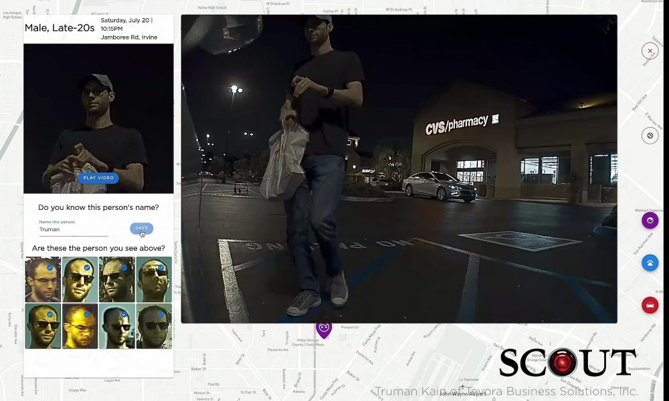
Task: Click the 'Saturday, July 20' date text
Action: [x=125, y=20]
